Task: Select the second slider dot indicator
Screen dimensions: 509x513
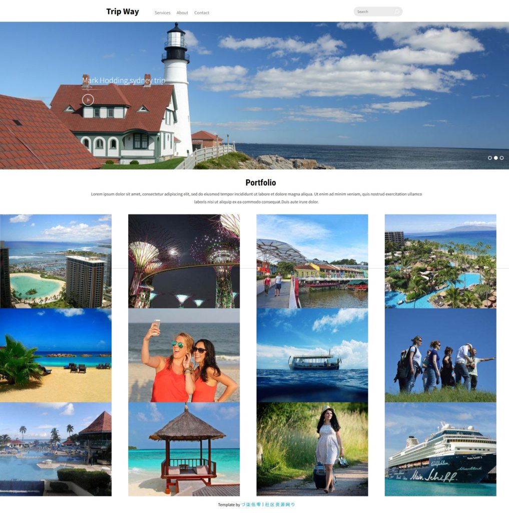Action: (496, 158)
